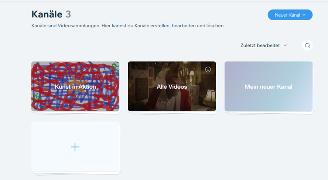Click the Alle Videos title text
The width and height of the screenshot is (328, 180).
(172, 86)
